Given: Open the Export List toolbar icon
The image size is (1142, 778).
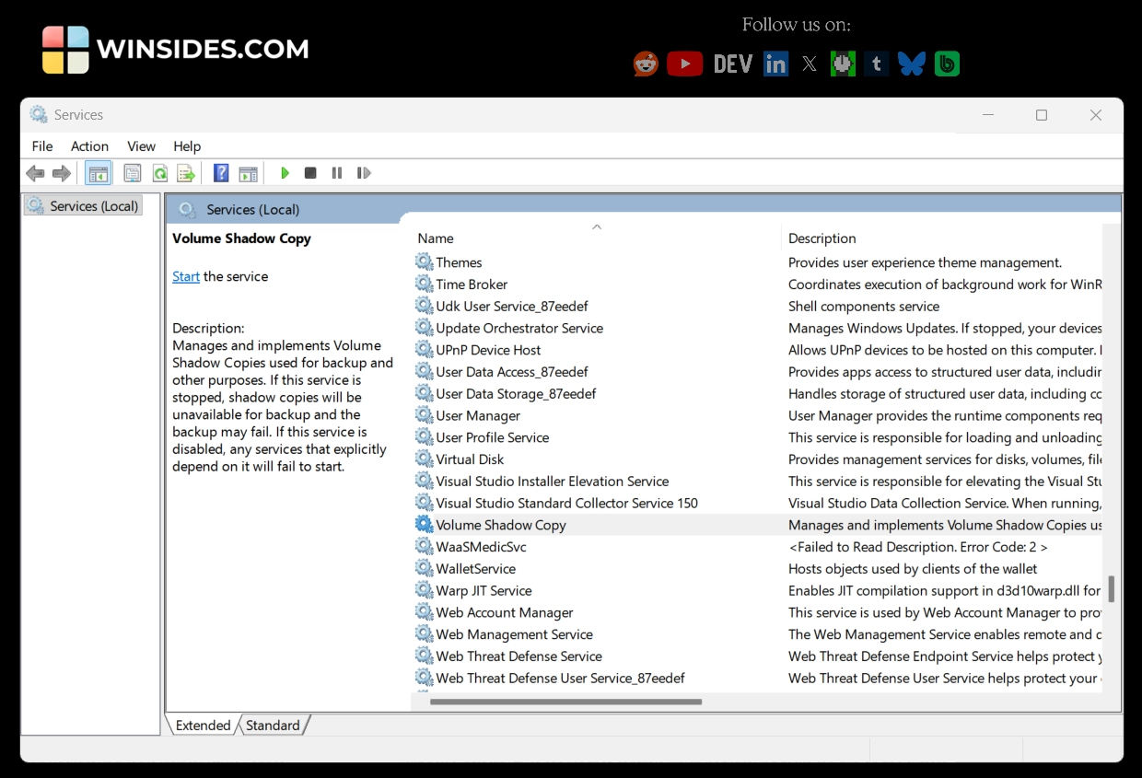Looking at the screenshot, I should click(x=185, y=172).
